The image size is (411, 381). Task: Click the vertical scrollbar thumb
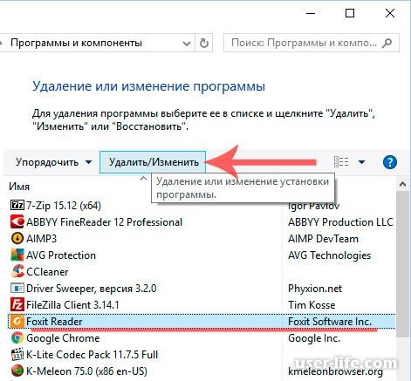pyautogui.click(x=402, y=264)
